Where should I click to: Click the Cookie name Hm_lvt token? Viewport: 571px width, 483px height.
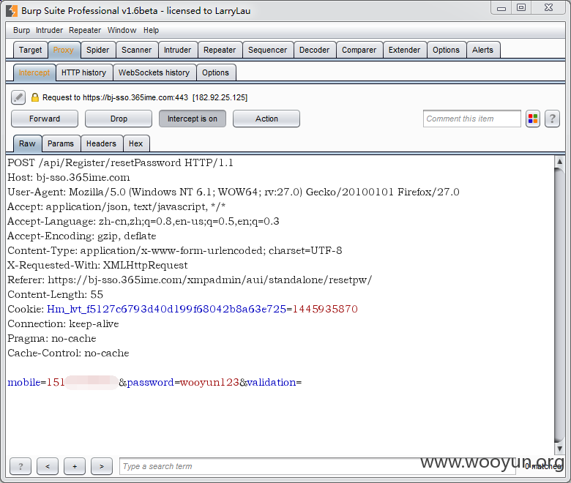pyautogui.click(x=166, y=309)
